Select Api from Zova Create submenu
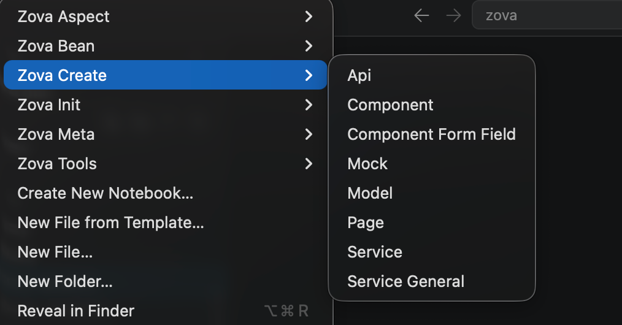The image size is (622, 325). [x=359, y=75]
